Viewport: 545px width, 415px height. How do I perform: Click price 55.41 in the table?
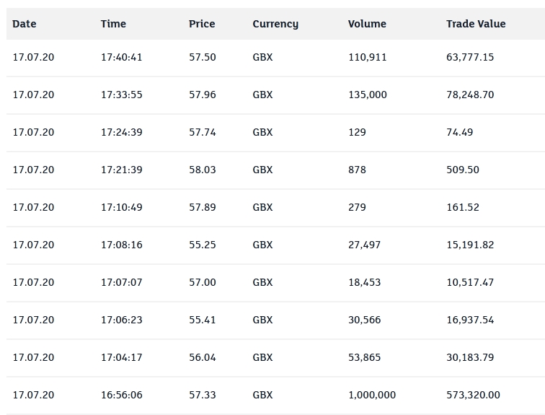pyautogui.click(x=203, y=320)
